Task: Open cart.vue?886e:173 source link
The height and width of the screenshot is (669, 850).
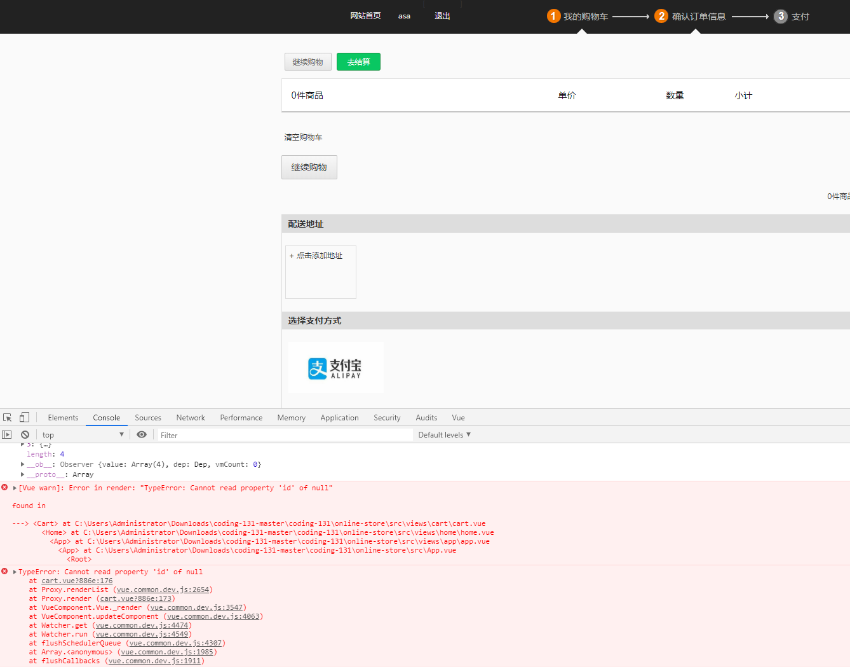Action: click(x=136, y=599)
